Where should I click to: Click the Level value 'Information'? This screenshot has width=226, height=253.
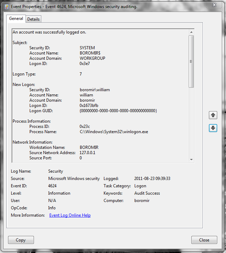tap(59, 193)
